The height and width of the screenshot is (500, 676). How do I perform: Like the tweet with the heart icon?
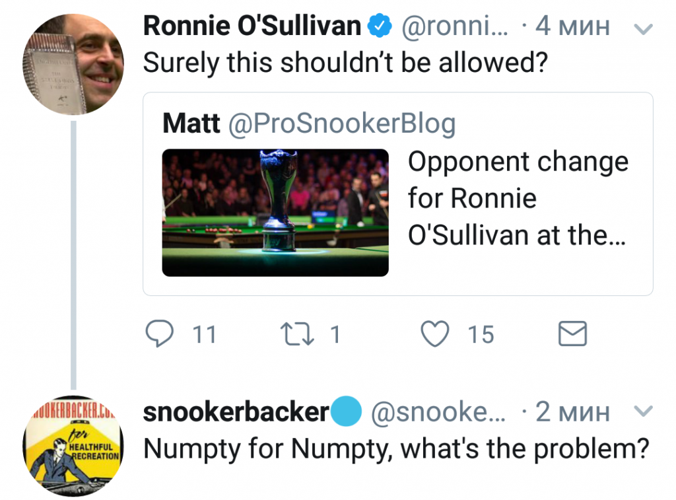click(x=435, y=334)
